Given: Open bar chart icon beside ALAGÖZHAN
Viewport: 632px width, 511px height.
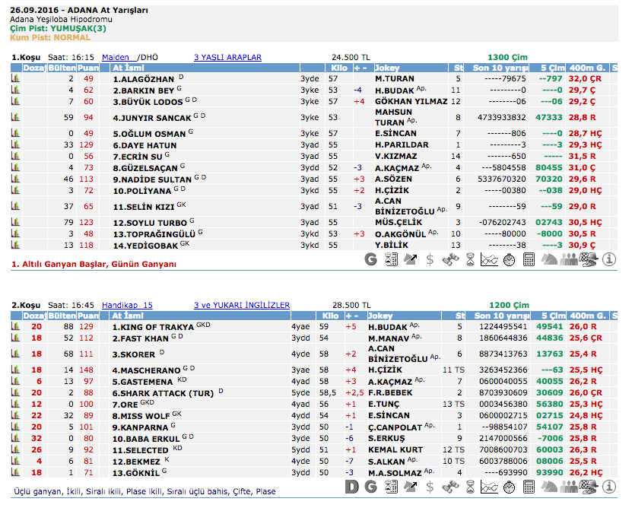Looking at the screenshot, I should click(14, 78).
